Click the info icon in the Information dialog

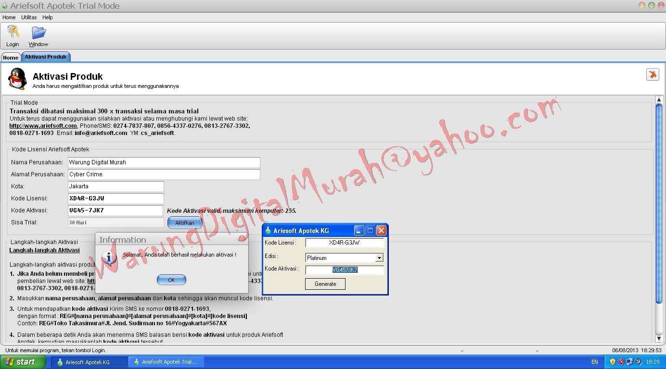click(110, 258)
